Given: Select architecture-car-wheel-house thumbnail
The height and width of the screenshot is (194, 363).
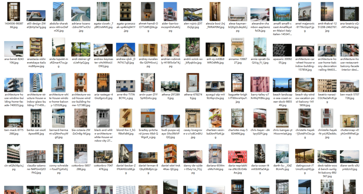Looking at the screenshot, I should [305, 51].
